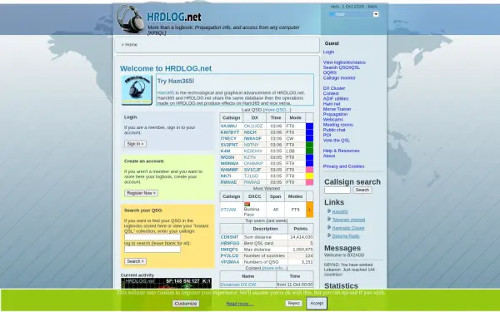The width and height of the screenshot is (500, 312).
Task: Click the arrow icon beside Telegram channel
Action: coord(329,219)
